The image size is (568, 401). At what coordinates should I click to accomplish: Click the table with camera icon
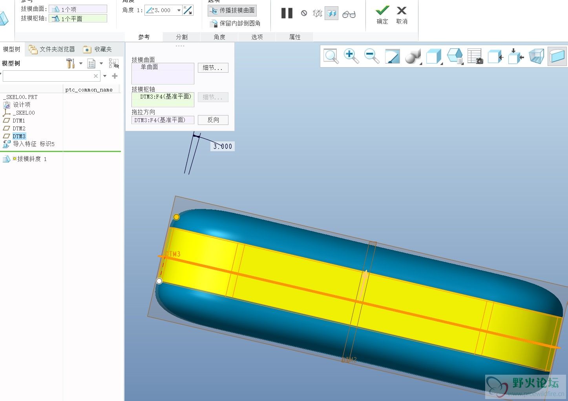click(x=475, y=56)
